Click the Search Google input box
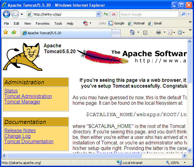The width and height of the screenshot is (194, 167). click(149, 14)
